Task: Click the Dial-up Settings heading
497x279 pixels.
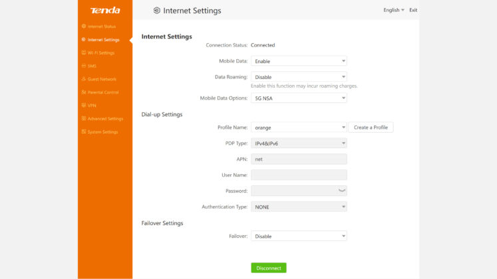Action: tap(162, 114)
